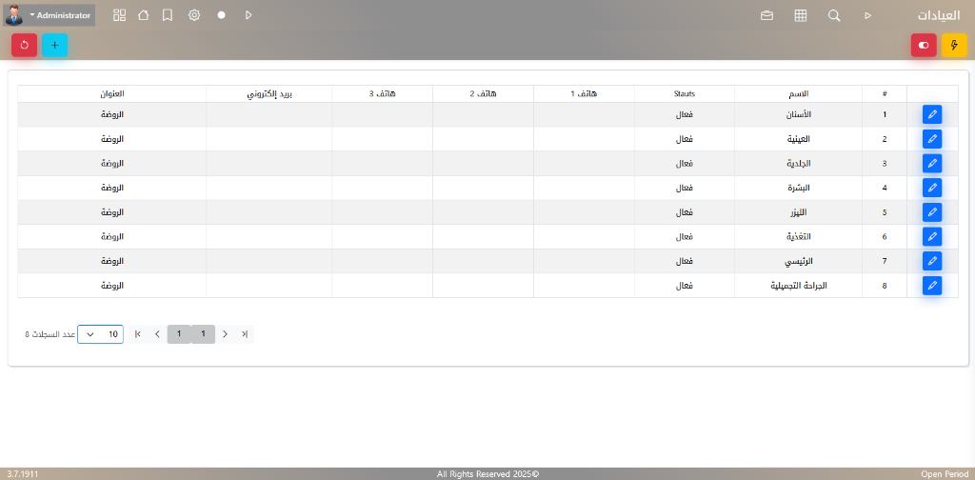Expand the page size dropdown showing 10

pyautogui.click(x=100, y=334)
